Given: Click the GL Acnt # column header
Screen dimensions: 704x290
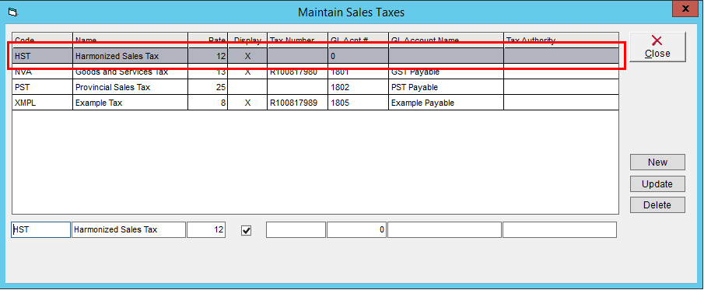Looking at the screenshot, I should [359, 40].
